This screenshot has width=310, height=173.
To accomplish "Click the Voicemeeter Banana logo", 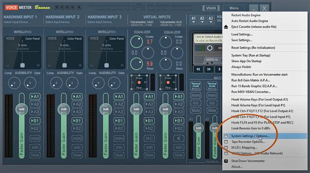I will (27, 7).
